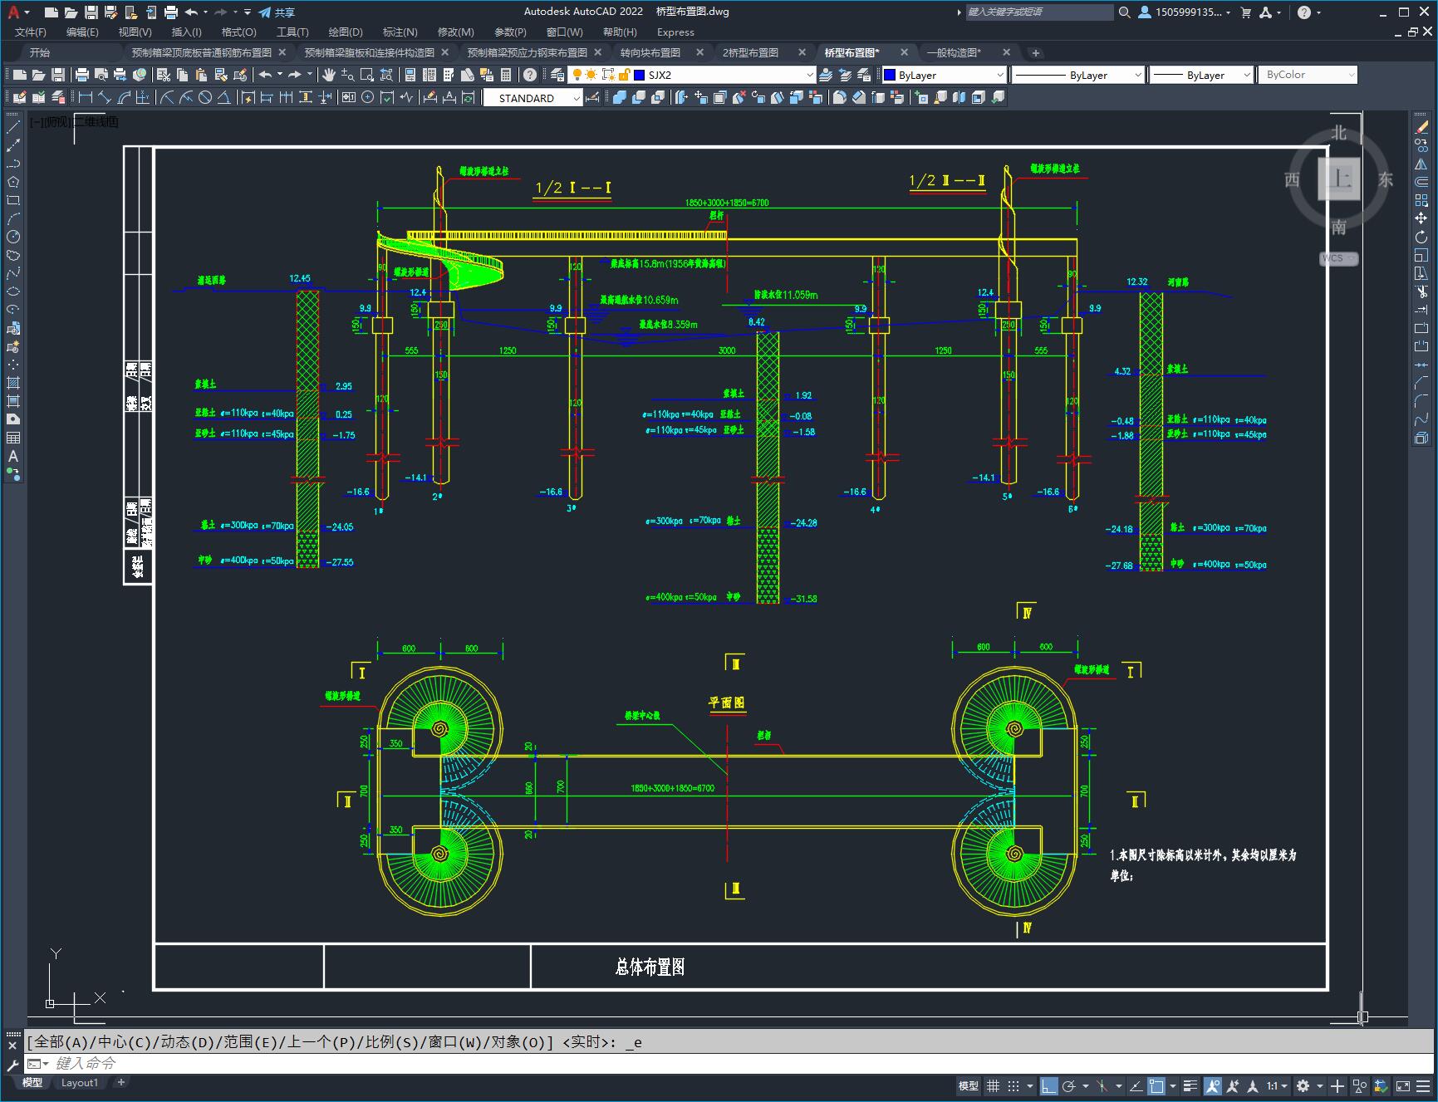The image size is (1438, 1102).
Task: Open the Customization menu icon in status bar
Action: 1423,1086
